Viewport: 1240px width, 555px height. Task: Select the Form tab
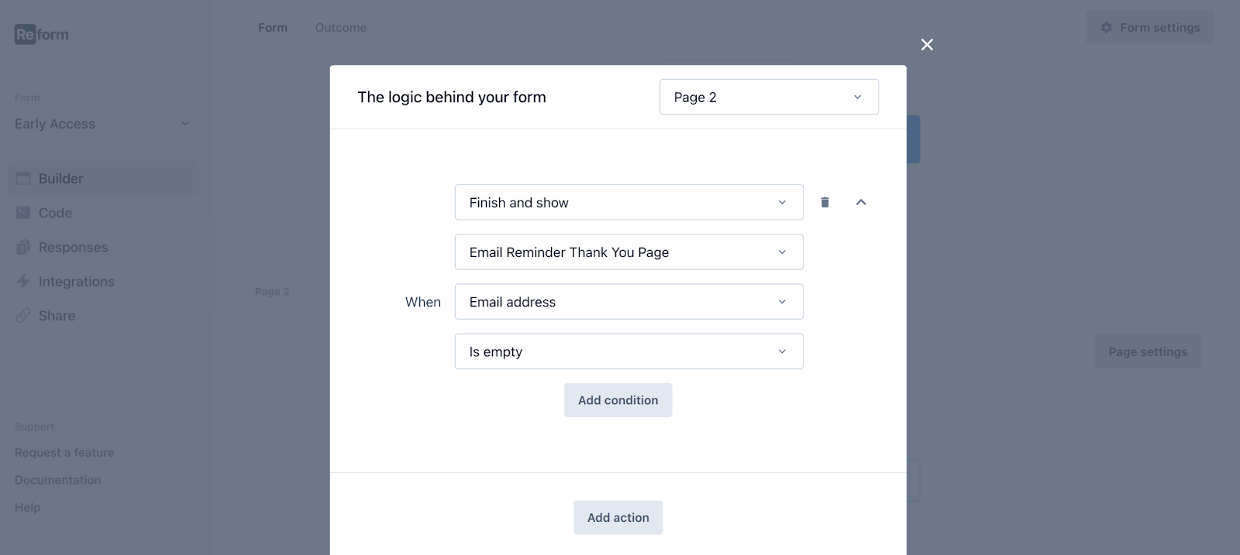tap(273, 28)
